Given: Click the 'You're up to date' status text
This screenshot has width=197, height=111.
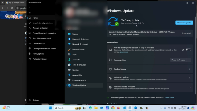Looking at the screenshot, I should pos(130,20).
